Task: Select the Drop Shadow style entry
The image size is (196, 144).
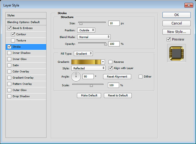Action: coord(21,96)
